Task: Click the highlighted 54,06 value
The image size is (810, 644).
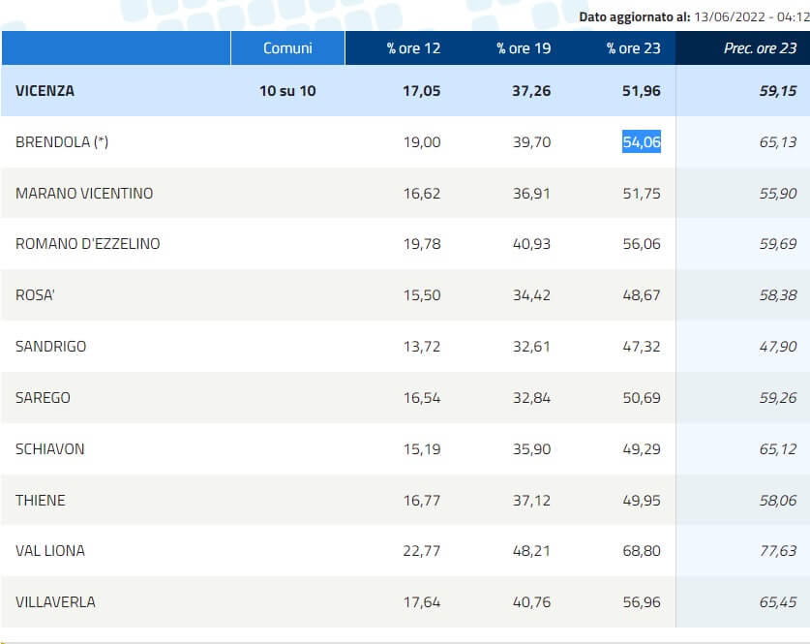Action: coord(641,142)
